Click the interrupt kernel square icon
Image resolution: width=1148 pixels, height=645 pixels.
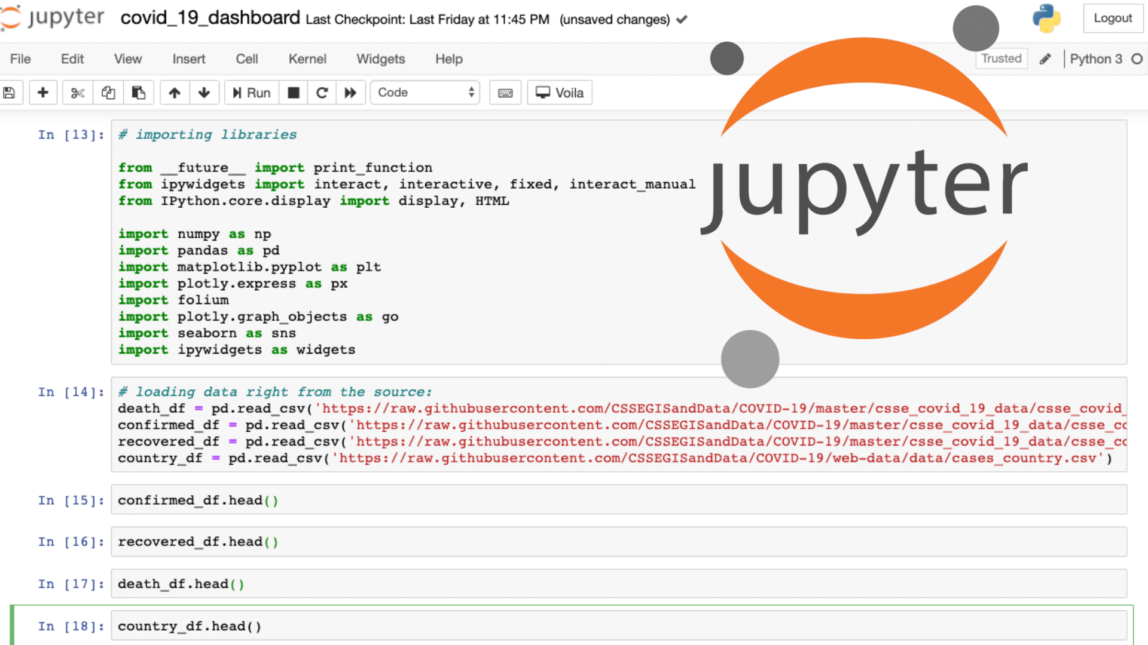294,92
